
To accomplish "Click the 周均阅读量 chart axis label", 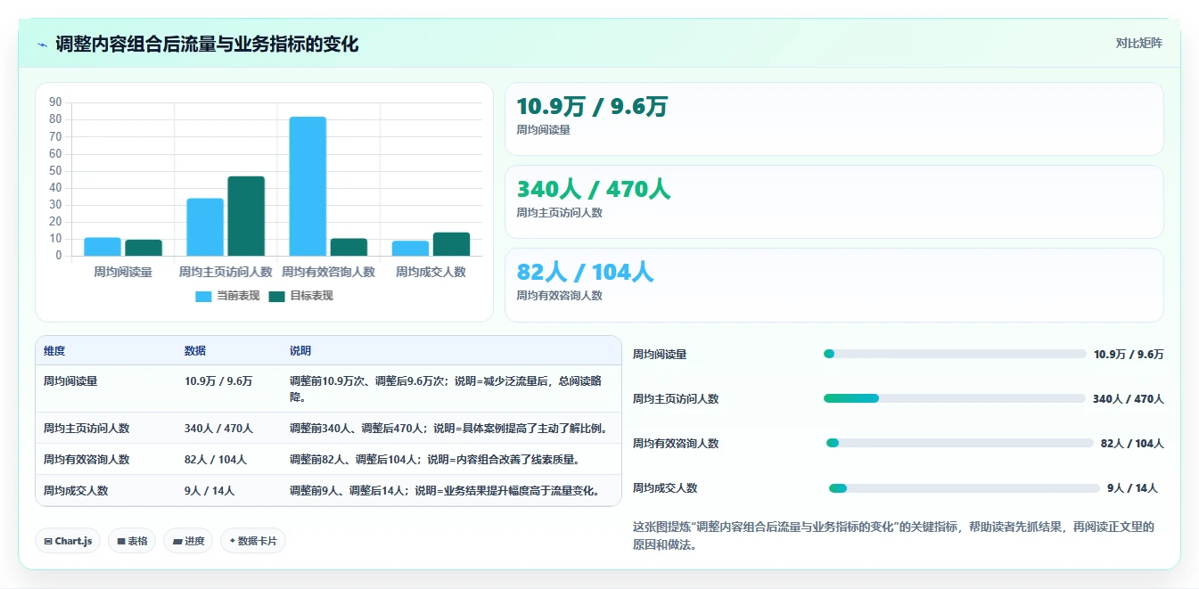I will (123, 272).
